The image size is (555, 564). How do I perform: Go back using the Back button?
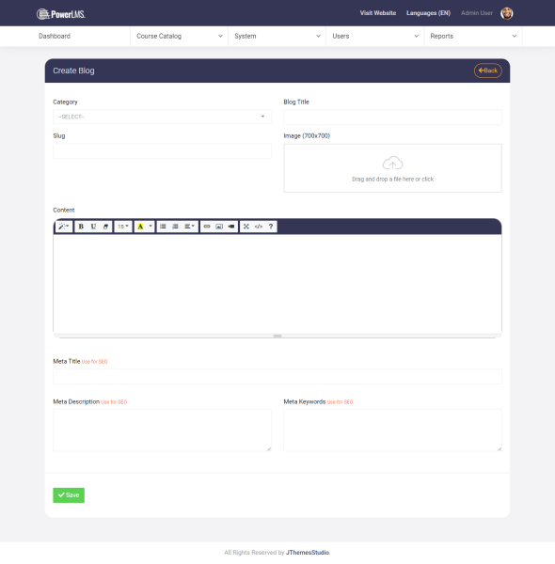(x=487, y=70)
